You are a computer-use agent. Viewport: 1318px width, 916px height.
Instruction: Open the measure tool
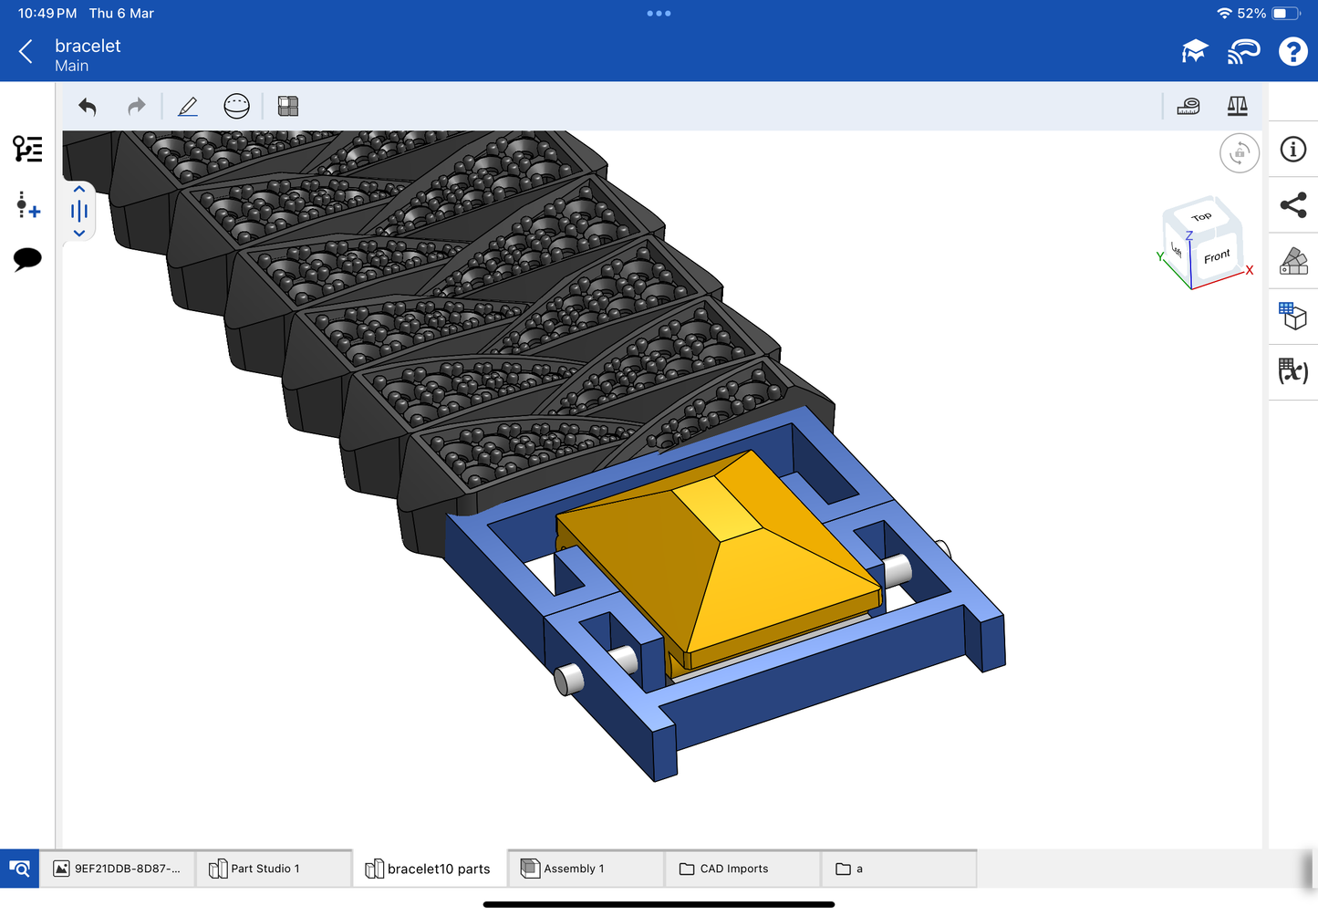[1188, 107]
